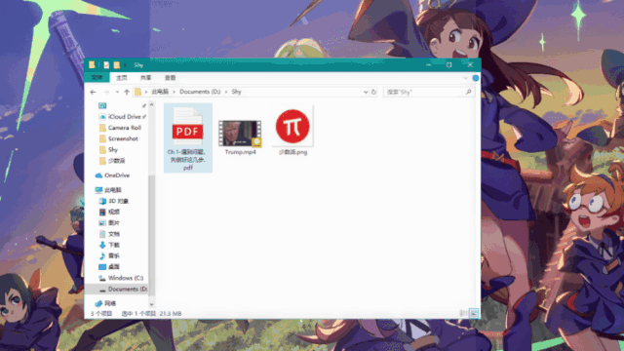Open iCloud Drive in navigation pane
624x351 pixels.
pyautogui.click(x=124, y=117)
